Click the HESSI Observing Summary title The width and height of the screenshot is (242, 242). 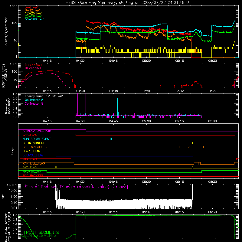click(128, 2)
